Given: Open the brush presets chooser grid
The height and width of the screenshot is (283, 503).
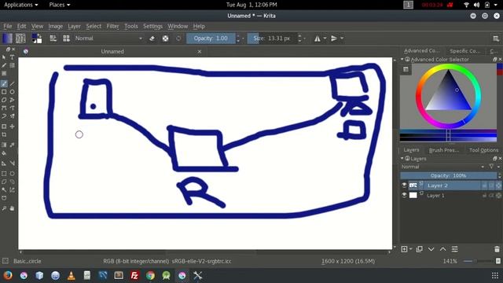Looking at the screenshot, I should pyautogui.click(x=66, y=39).
